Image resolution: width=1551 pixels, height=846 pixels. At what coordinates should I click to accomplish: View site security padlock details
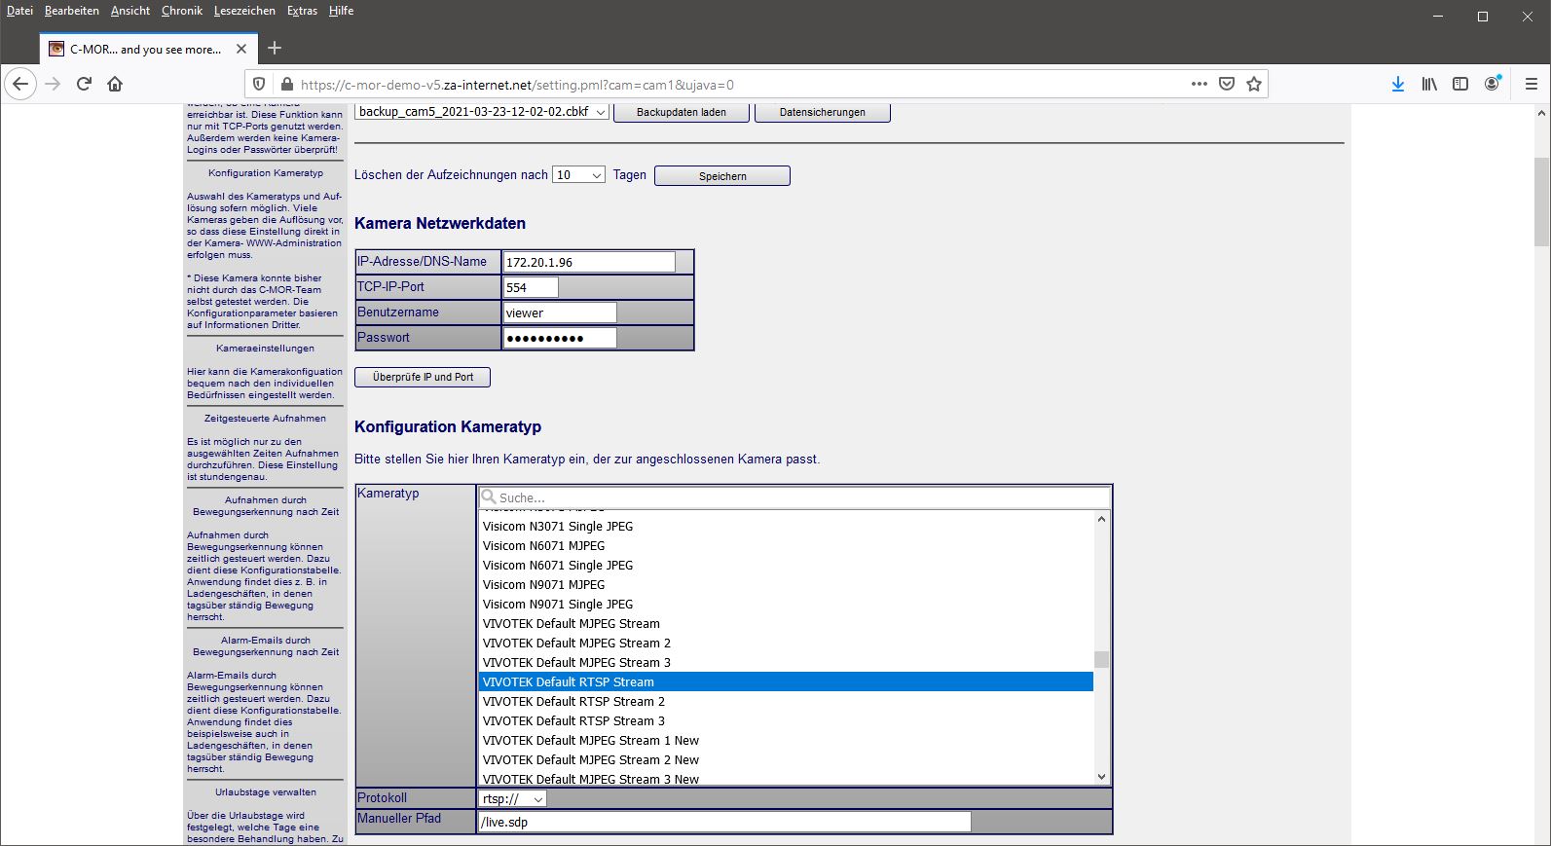point(286,85)
